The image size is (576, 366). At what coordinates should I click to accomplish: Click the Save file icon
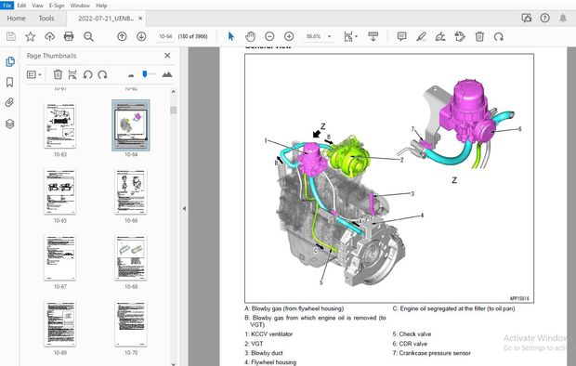click(11, 36)
